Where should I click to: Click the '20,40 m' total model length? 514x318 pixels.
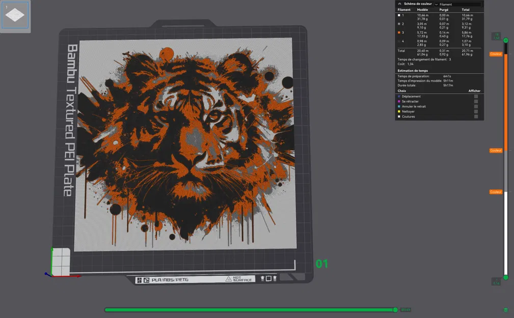click(422, 51)
